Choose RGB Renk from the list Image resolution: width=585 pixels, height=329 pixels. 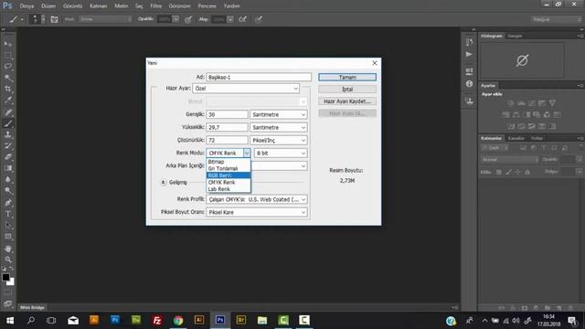(x=229, y=175)
